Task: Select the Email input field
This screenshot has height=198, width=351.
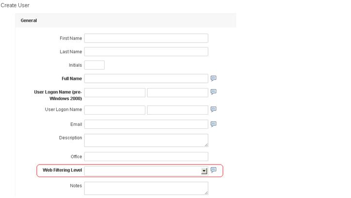Action: (146, 124)
